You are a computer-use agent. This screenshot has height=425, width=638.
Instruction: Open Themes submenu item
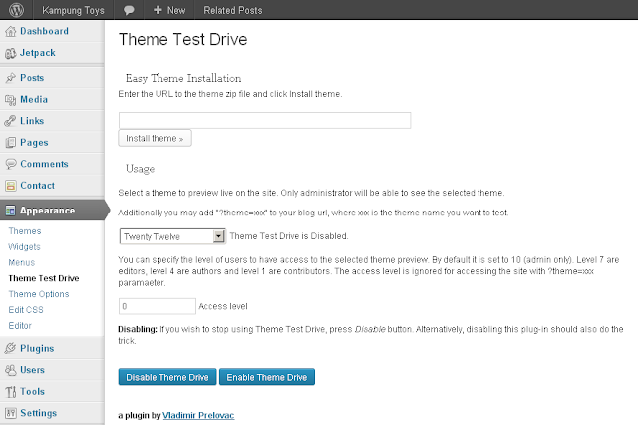pyautogui.click(x=25, y=231)
